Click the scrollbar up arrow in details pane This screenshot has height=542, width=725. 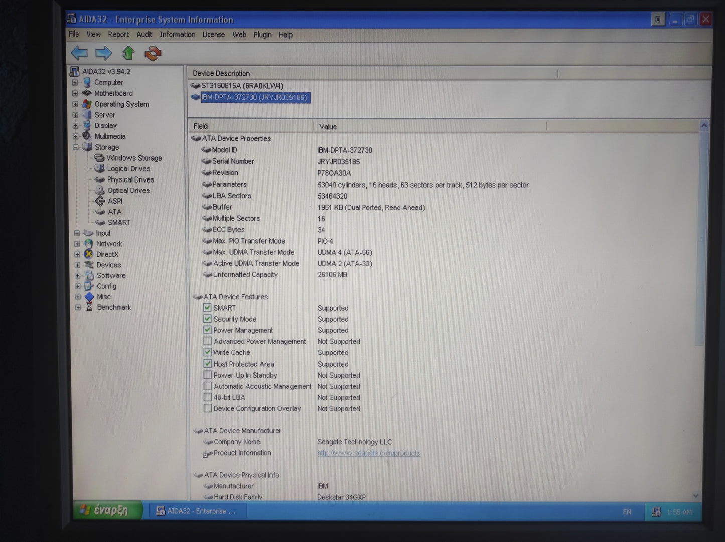704,126
